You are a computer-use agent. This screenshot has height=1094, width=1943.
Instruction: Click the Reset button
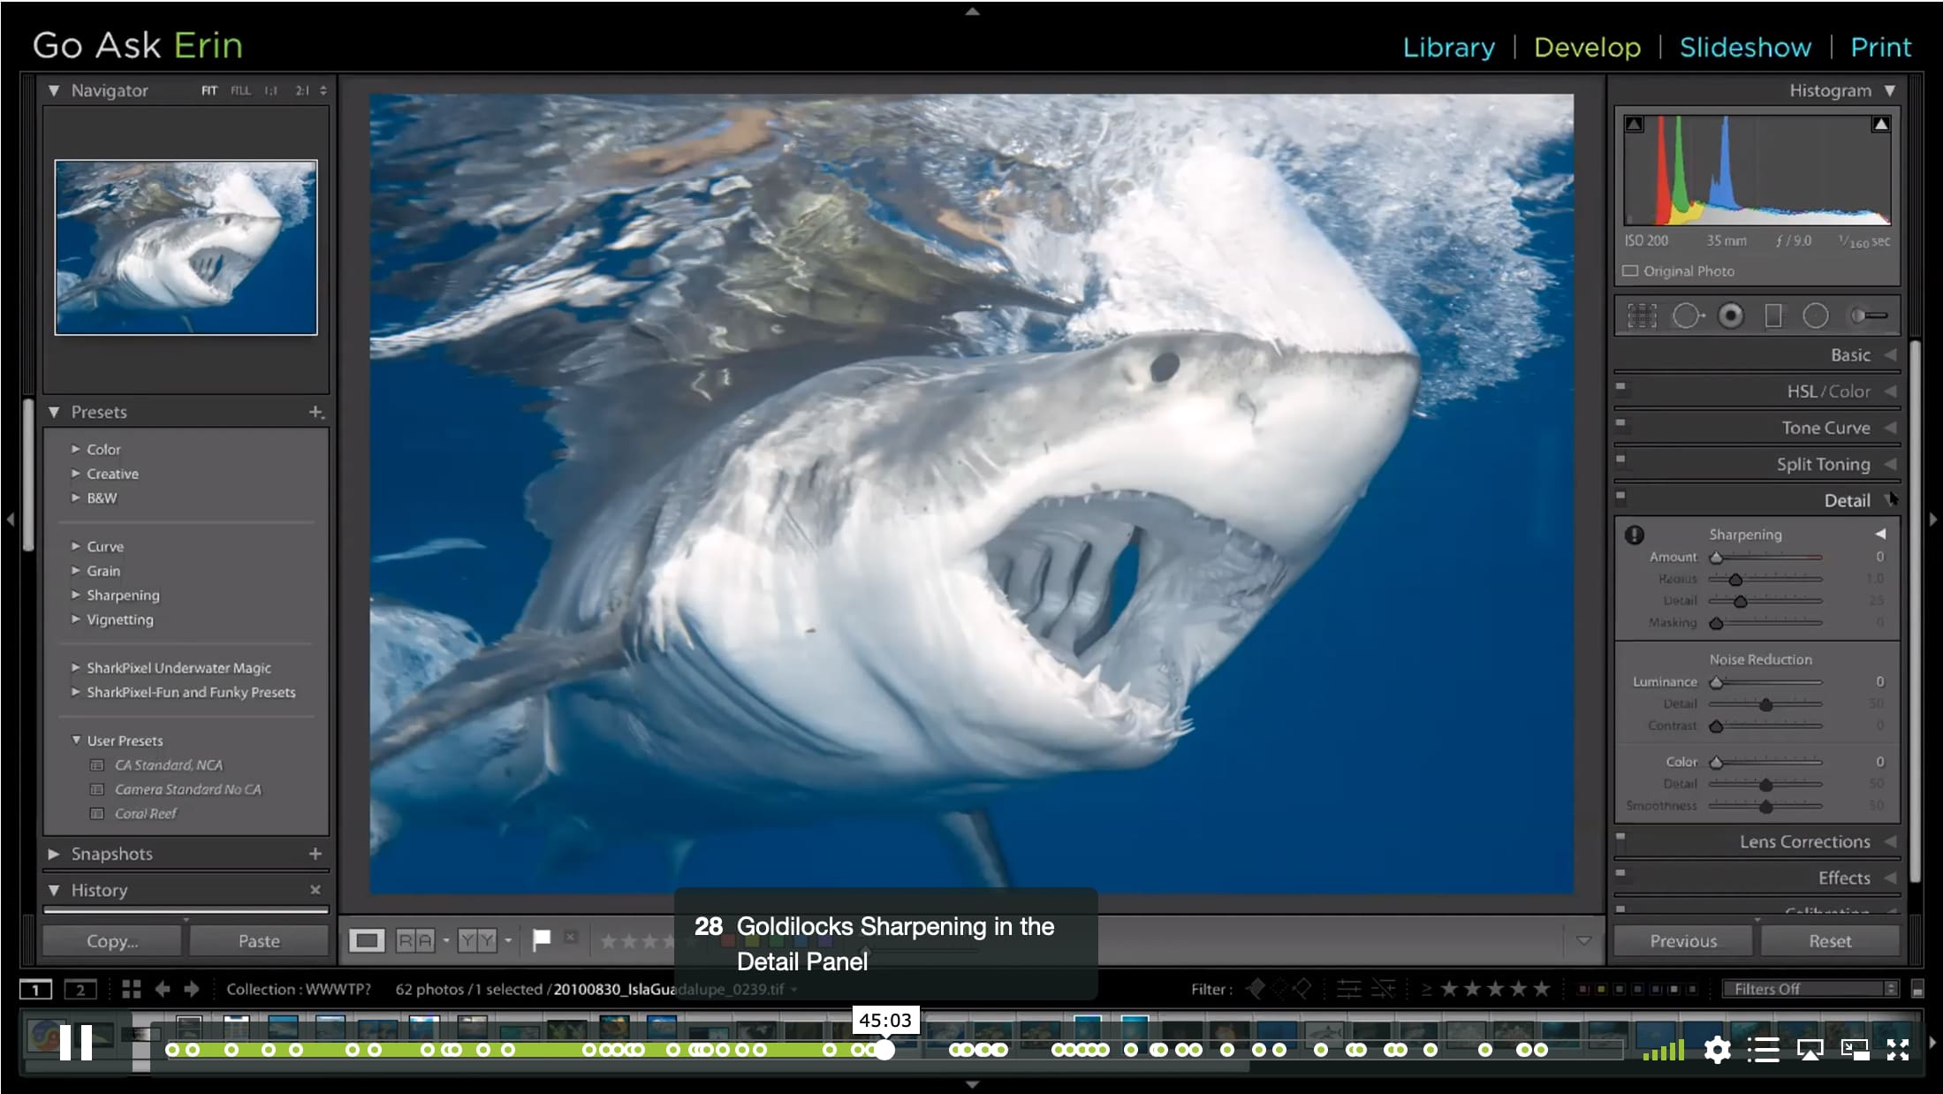(1830, 941)
